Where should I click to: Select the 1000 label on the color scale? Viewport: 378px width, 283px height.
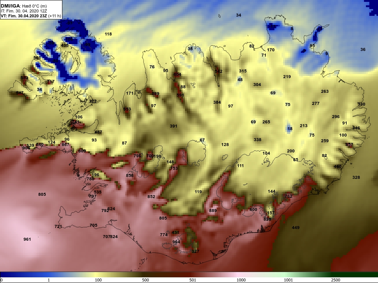point(241,280)
